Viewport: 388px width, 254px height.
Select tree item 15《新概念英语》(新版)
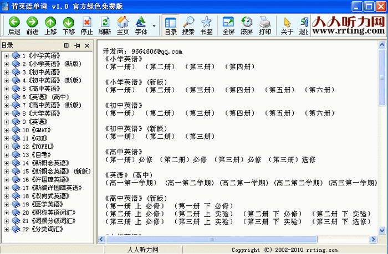pos(57,172)
